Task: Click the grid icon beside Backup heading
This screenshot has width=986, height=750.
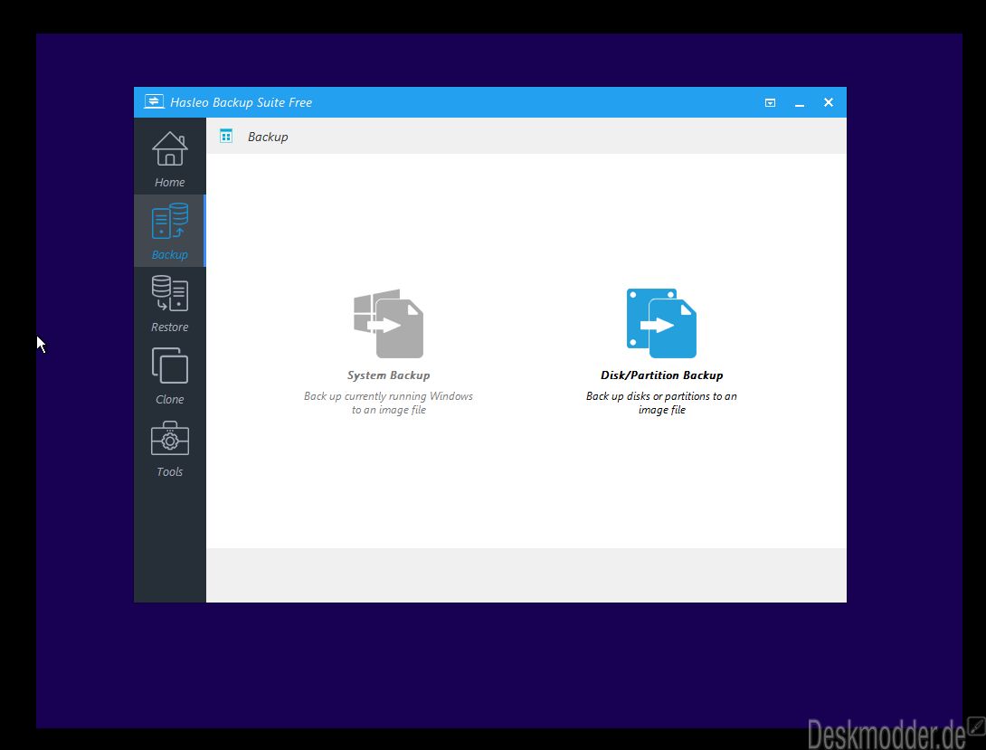Action: (226, 136)
